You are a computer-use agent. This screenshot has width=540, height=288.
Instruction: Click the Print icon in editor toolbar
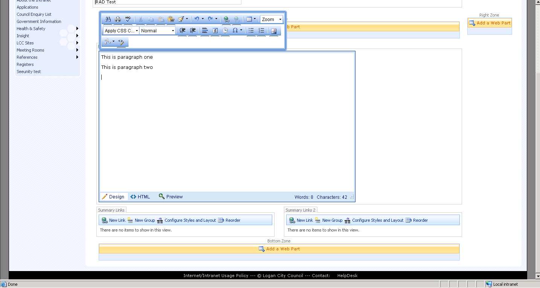(x=118, y=19)
